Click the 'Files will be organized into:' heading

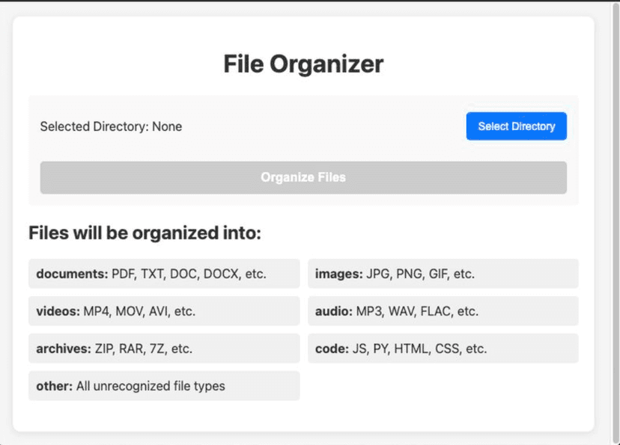[x=145, y=233]
